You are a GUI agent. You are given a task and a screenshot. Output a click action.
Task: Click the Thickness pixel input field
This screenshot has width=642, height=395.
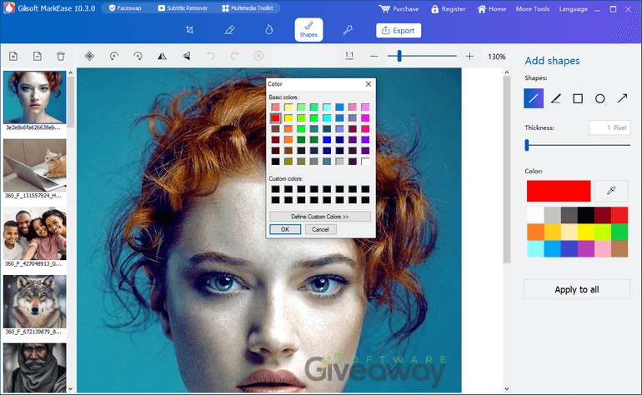tap(609, 127)
